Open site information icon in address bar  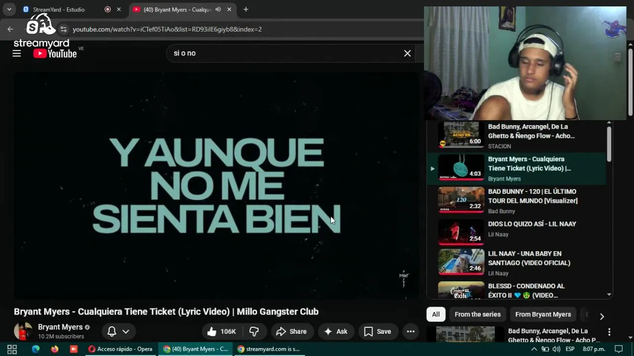point(63,29)
